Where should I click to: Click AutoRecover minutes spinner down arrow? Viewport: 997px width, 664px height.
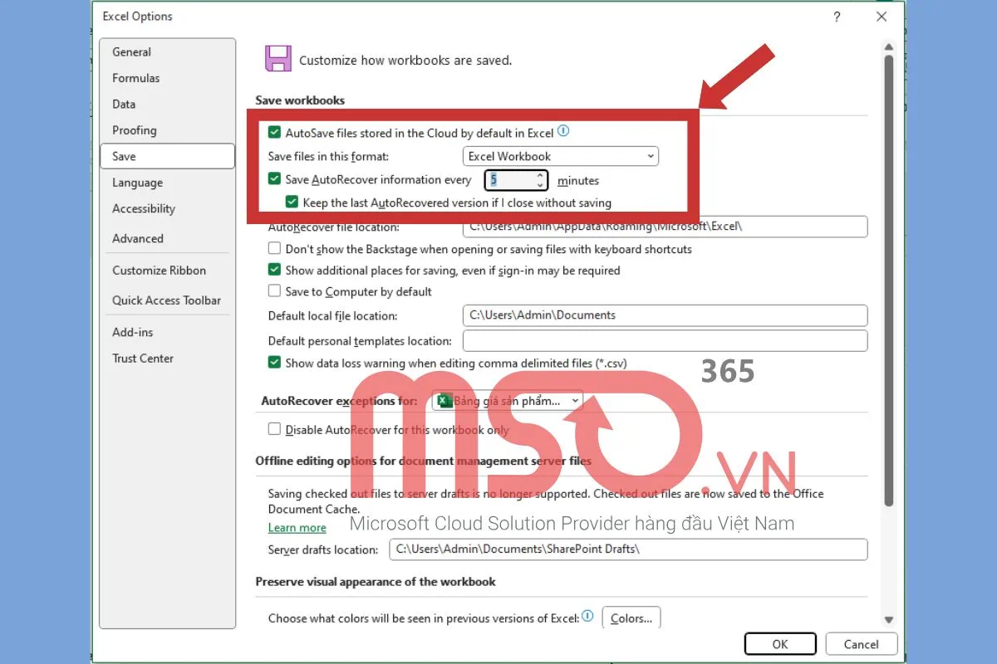tap(541, 185)
